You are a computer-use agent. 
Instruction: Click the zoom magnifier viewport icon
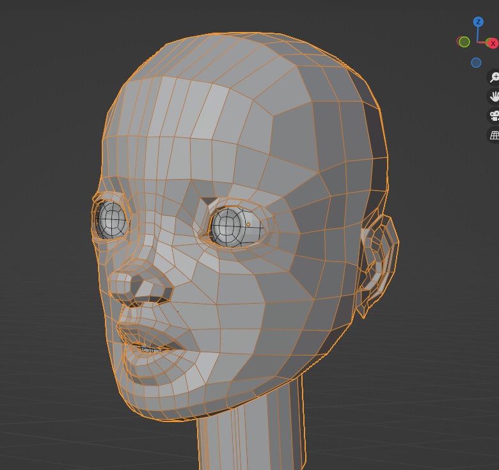click(x=494, y=77)
